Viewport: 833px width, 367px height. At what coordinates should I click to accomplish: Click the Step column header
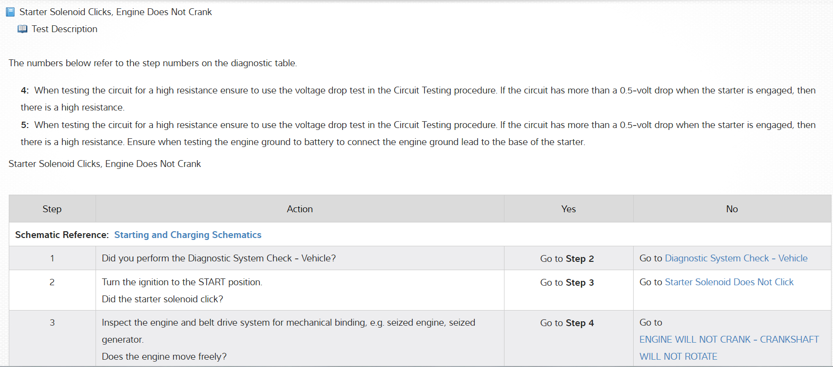point(52,209)
